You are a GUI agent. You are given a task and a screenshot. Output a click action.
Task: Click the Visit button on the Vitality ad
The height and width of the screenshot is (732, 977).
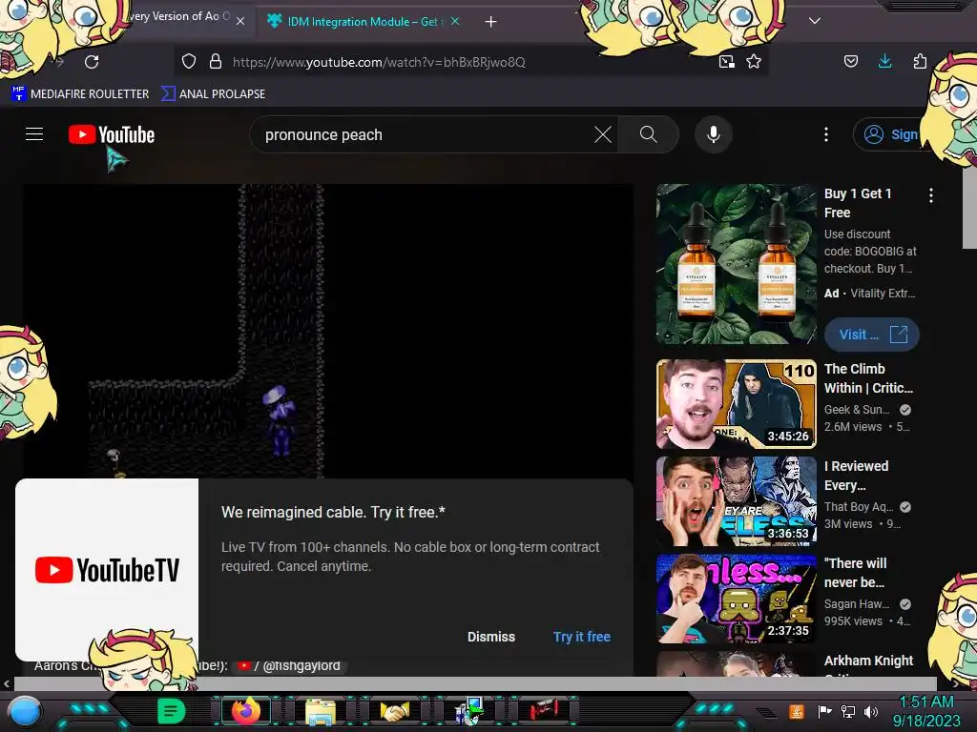coord(872,335)
